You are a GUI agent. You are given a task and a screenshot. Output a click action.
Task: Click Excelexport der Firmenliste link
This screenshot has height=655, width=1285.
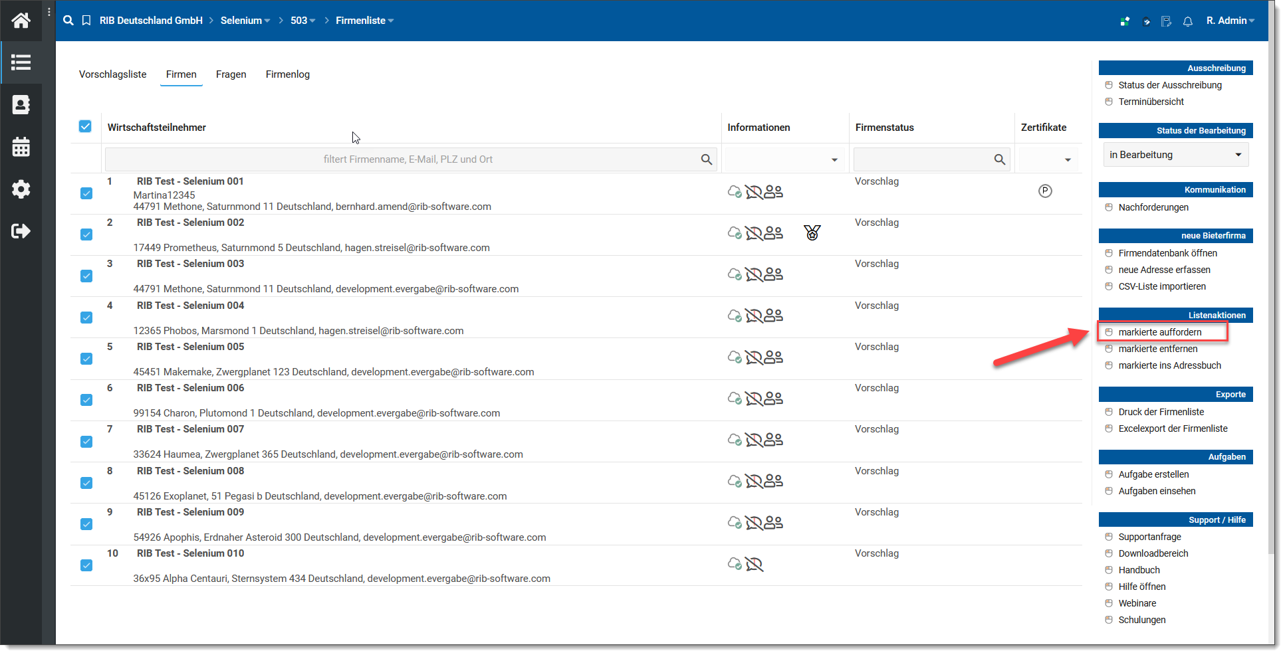click(x=1173, y=428)
